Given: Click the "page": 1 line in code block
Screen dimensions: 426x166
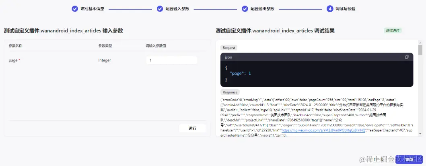Looking at the screenshot, I should point(241,73).
